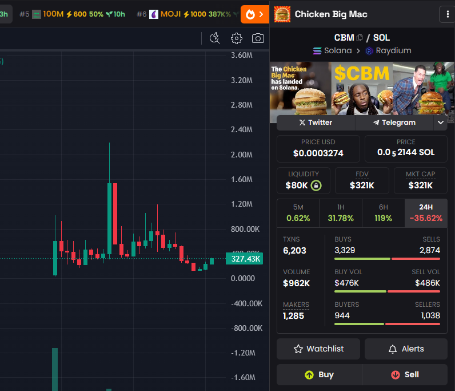The height and width of the screenshot is (391, 455).
Task: Click the SELLERS count 1,038
Action: (x=430, y=315)
